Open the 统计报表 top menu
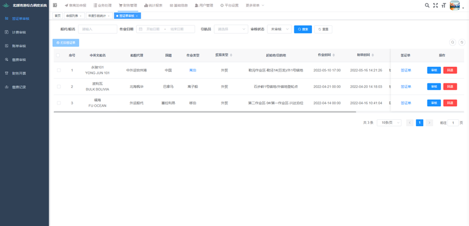The image size is (469, 226). click(x=153, y=5)
